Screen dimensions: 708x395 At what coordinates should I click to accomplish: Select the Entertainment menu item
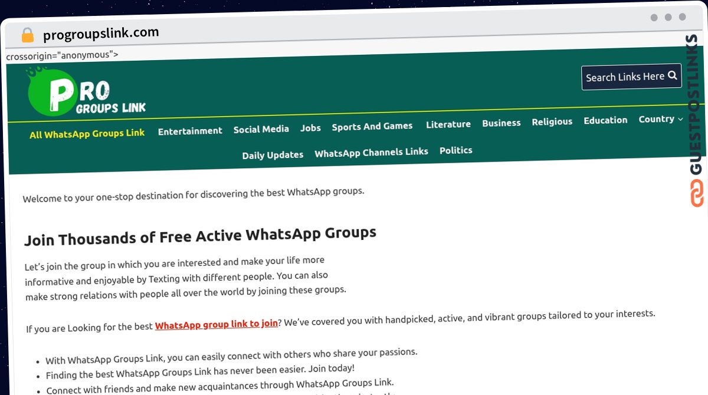click(190, 131)
